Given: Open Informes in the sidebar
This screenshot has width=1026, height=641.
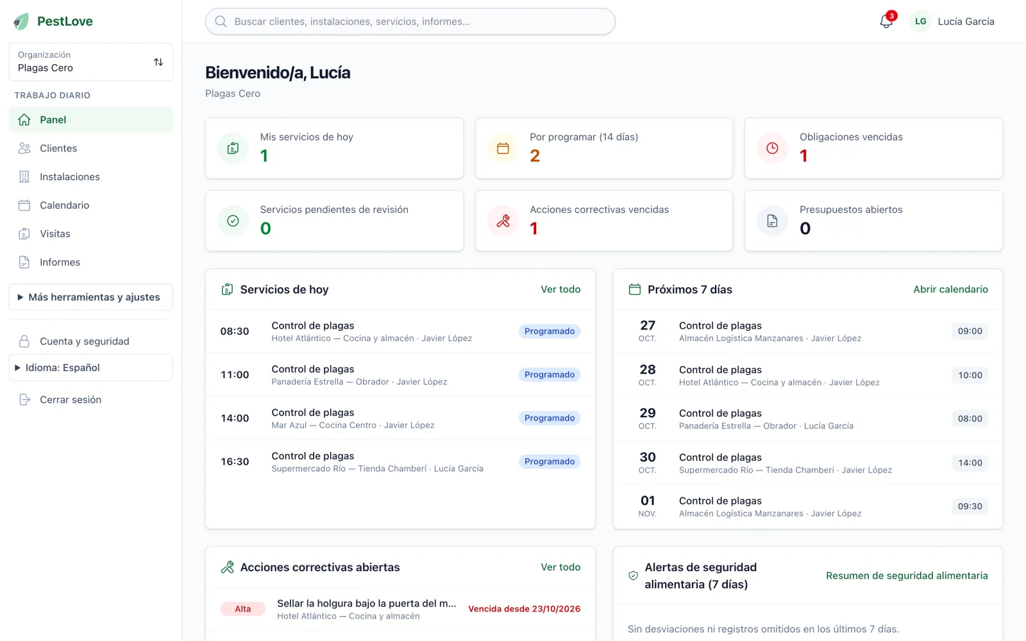Looking at the screenshot, I should pyautogui.click(x=90, y=262).
